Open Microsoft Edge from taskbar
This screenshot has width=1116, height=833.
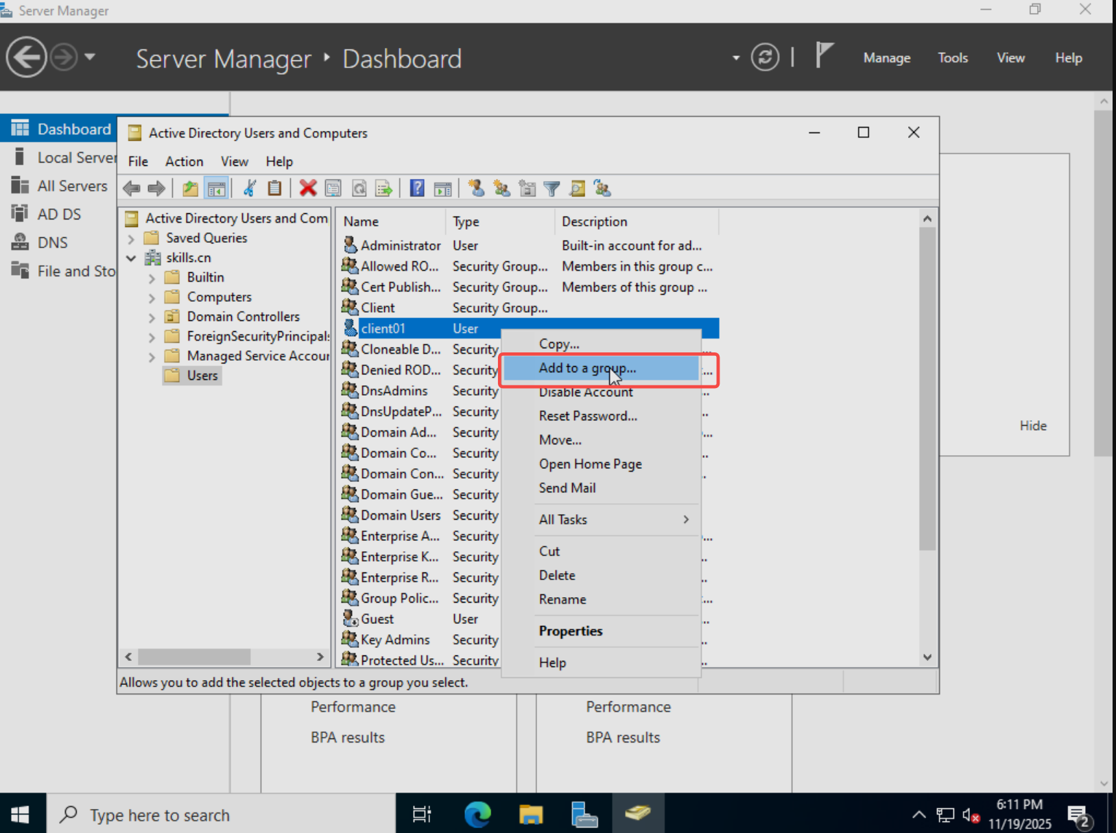477,814
